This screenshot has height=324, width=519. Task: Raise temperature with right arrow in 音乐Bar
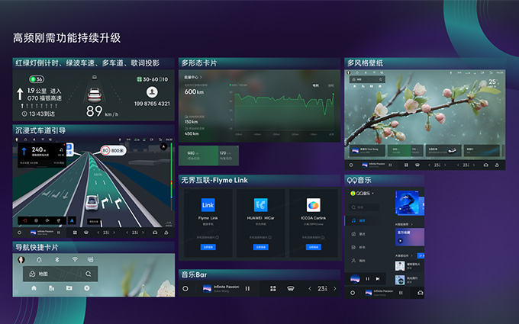334,289
